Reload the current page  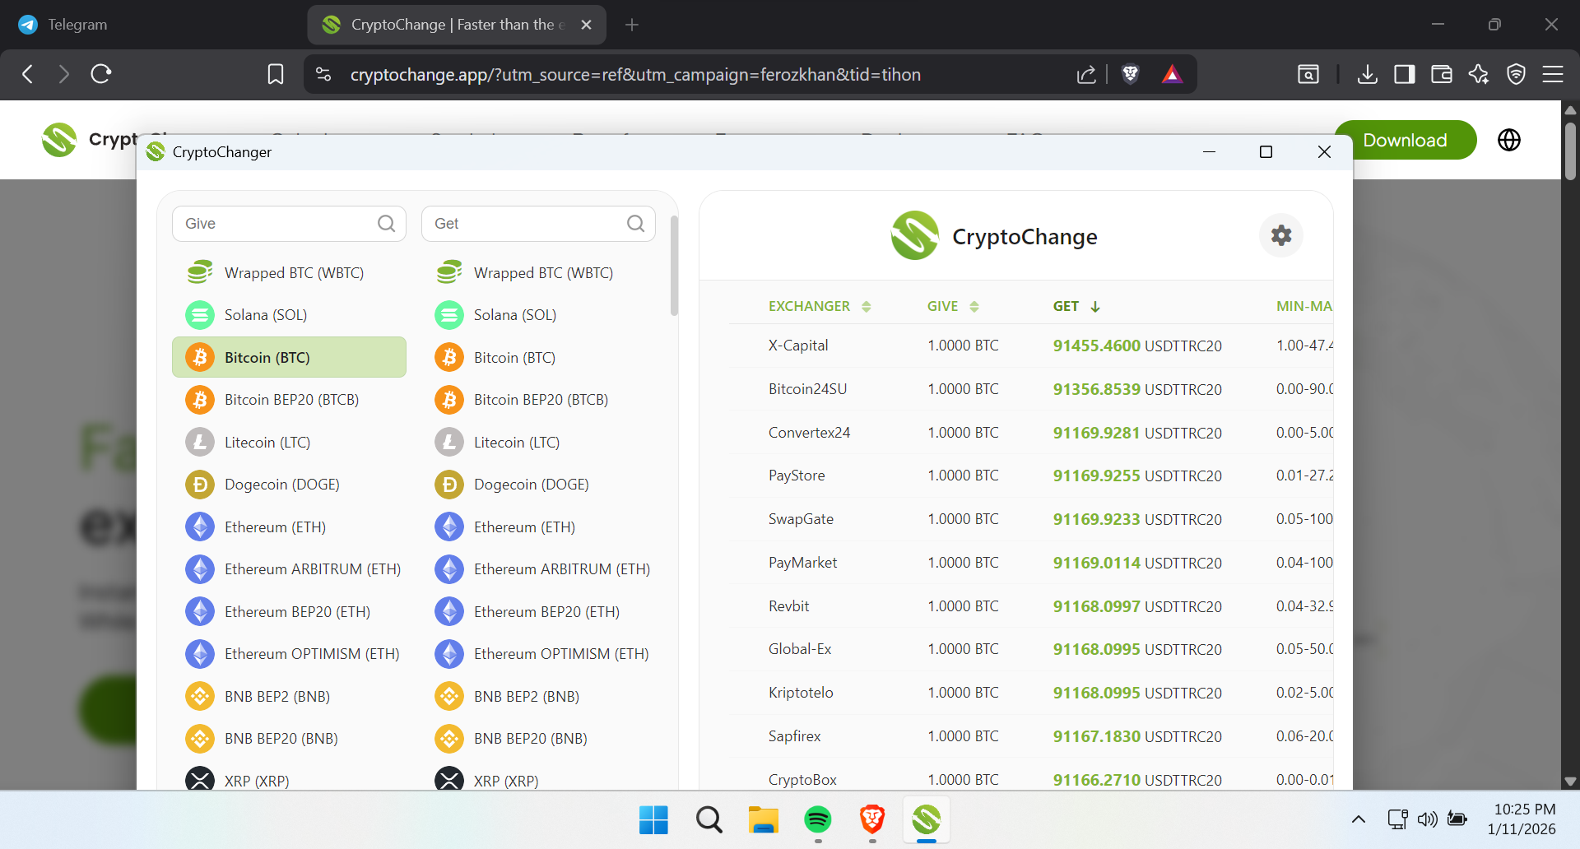[x=101, y=74]
